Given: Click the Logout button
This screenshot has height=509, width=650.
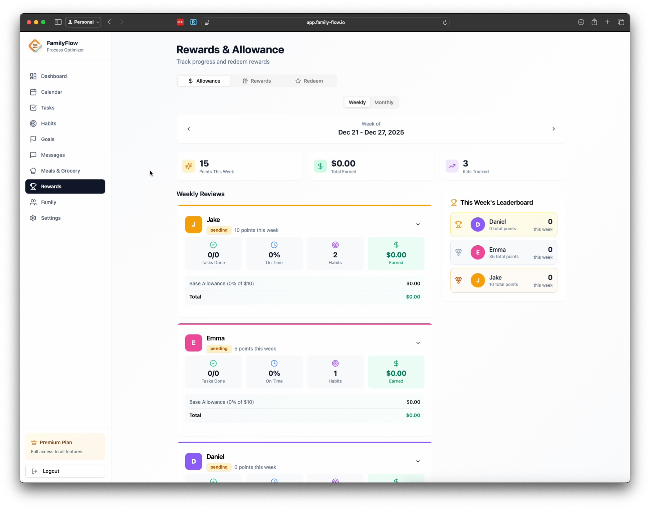Looking at the screenshot, I should pyautogui.click(x=65, y=471).
